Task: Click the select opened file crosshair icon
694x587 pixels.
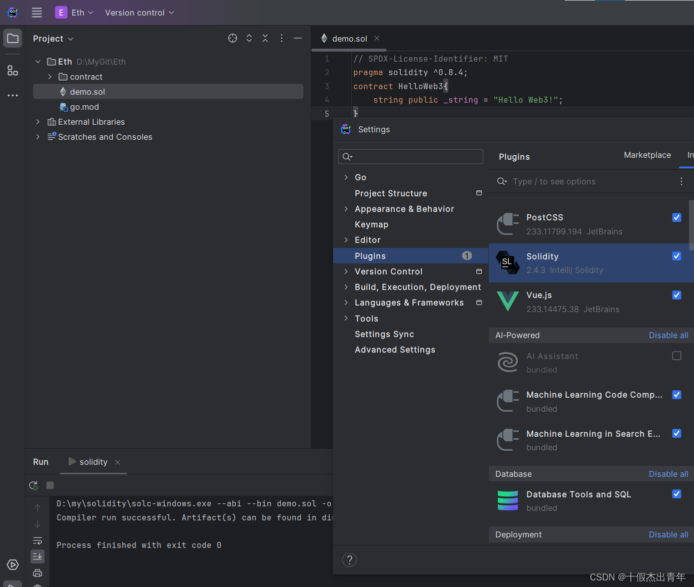Action: (233, 39)
